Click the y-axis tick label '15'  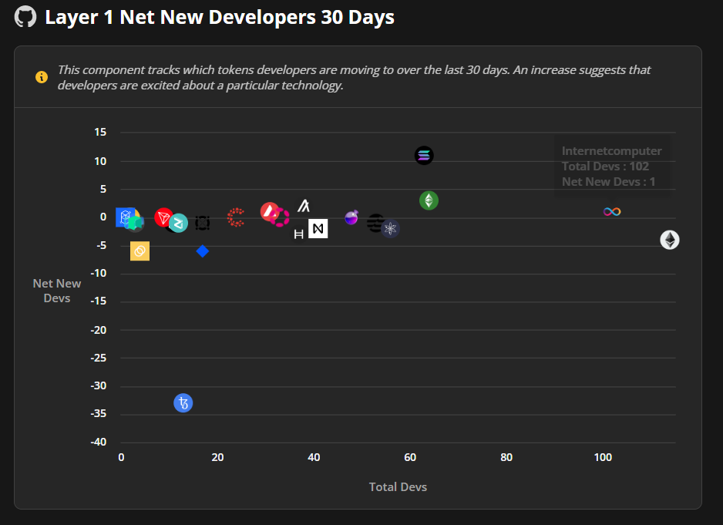(100, 132)
